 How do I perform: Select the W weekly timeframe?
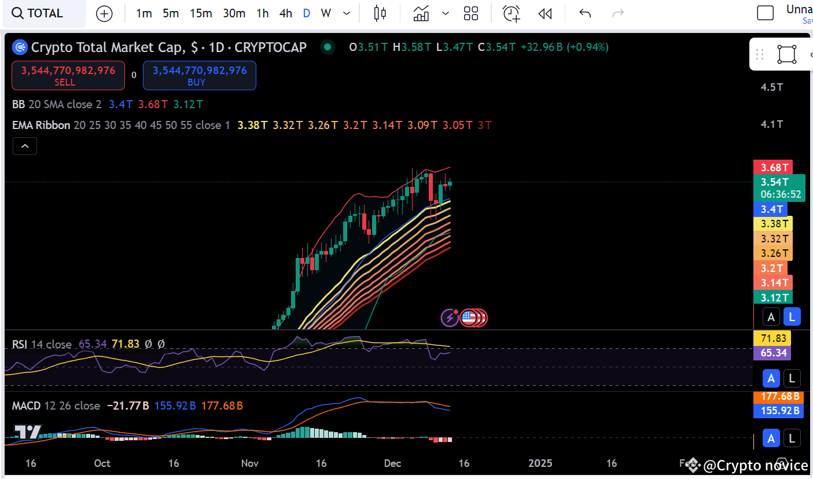(326, 13)
